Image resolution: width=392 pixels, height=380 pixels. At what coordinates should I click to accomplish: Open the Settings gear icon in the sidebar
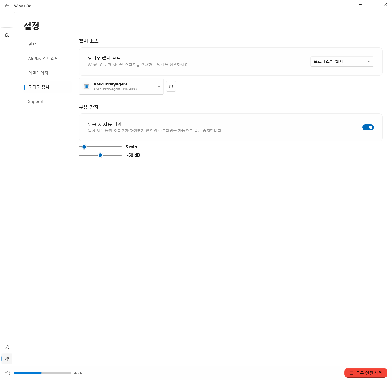pos(7,359)
